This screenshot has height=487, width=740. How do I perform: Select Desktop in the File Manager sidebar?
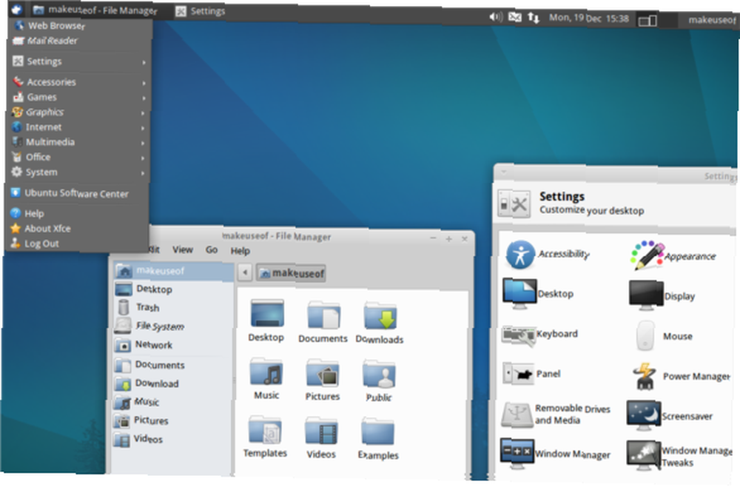pos(172,289)
